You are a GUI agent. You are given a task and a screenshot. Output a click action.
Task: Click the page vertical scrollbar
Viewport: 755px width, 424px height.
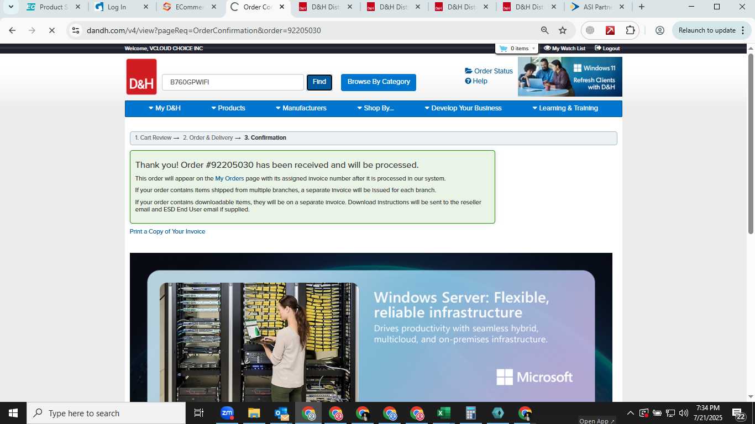pyautogui.click(x=751, y=144)
